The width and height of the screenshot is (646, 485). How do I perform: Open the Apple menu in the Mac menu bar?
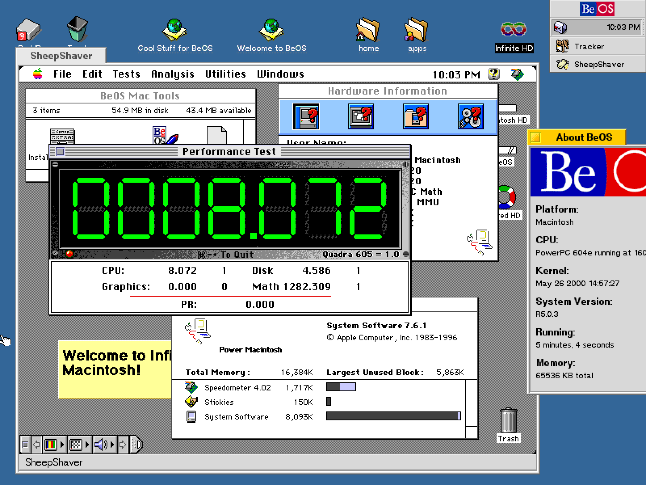pyautogui.click(x=38, y=74)
